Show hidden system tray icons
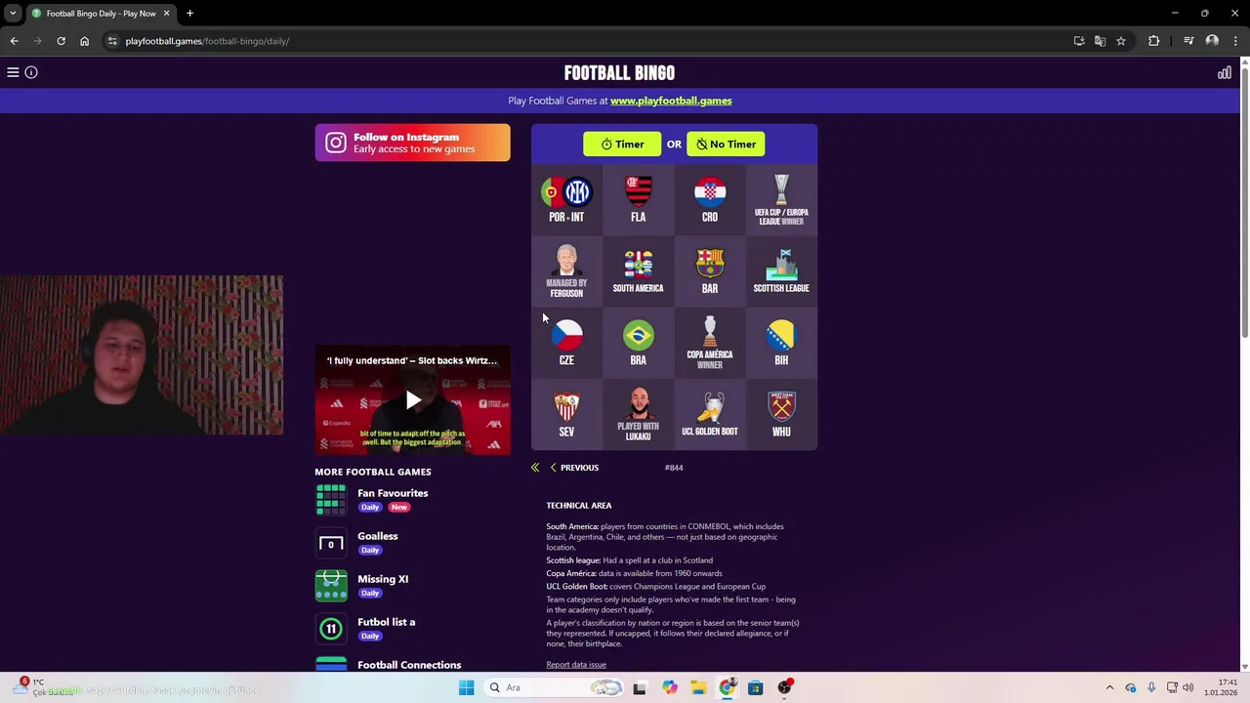 coord(1109,687)
